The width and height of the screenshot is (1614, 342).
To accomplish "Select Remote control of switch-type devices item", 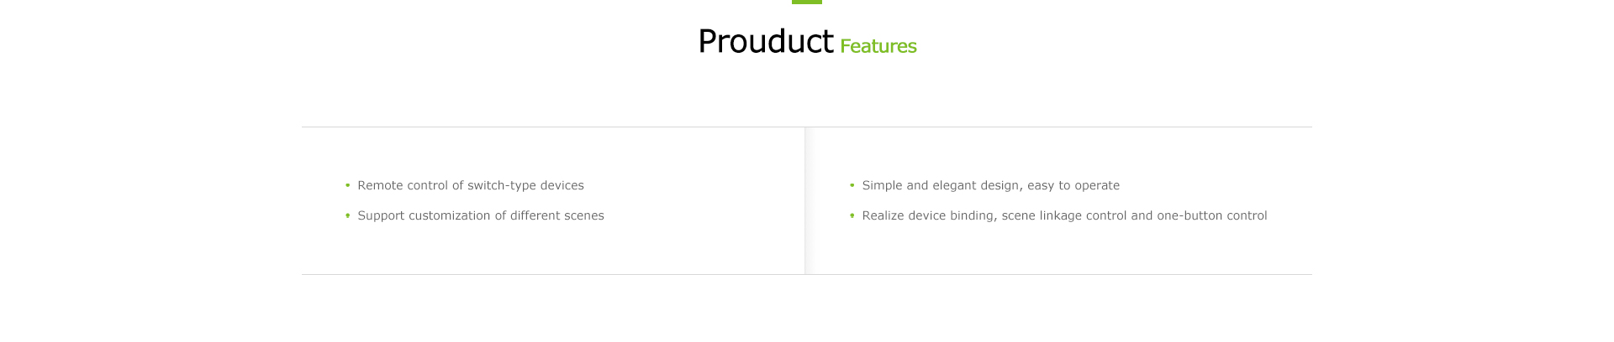I will click(x=471, y=185).
